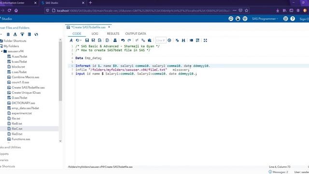
Task: Click the Download icon in Server Files toolbar
Action: pos(15,34)
